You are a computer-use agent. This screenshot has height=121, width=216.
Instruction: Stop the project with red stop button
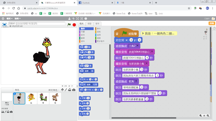click(74, 25)
